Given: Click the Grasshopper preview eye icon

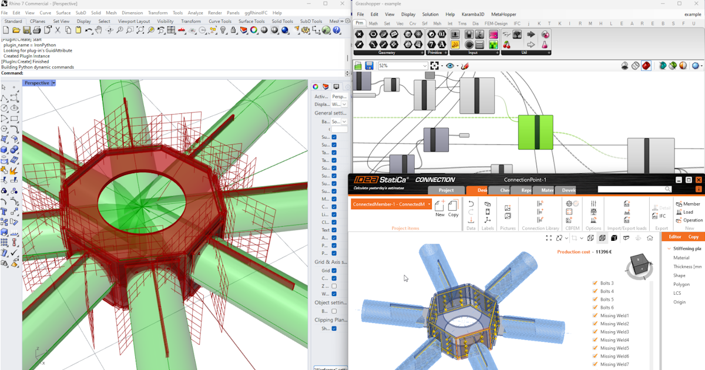Looking at the screenshot, I should coord(450,66).
